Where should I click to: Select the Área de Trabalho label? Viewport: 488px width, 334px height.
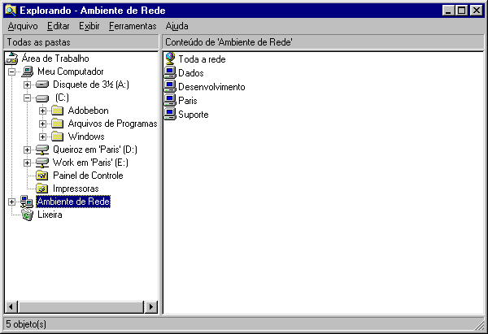(x=55, y=59)
